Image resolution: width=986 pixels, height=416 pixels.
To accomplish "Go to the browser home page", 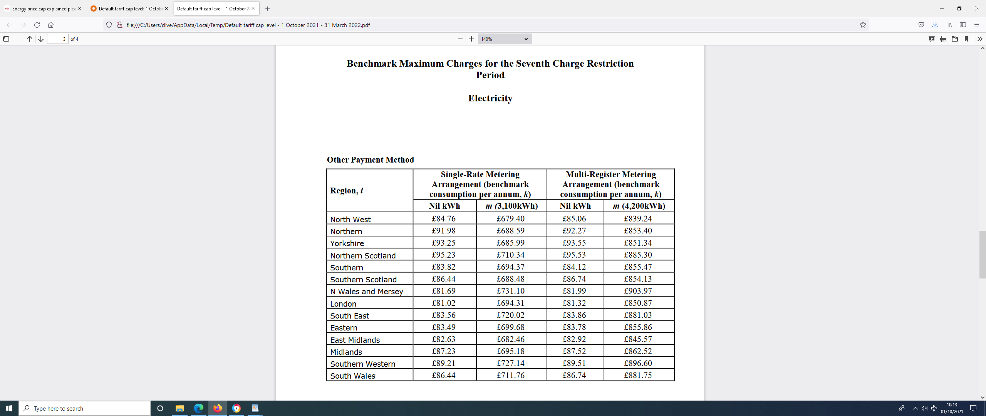I will [50, 25].
